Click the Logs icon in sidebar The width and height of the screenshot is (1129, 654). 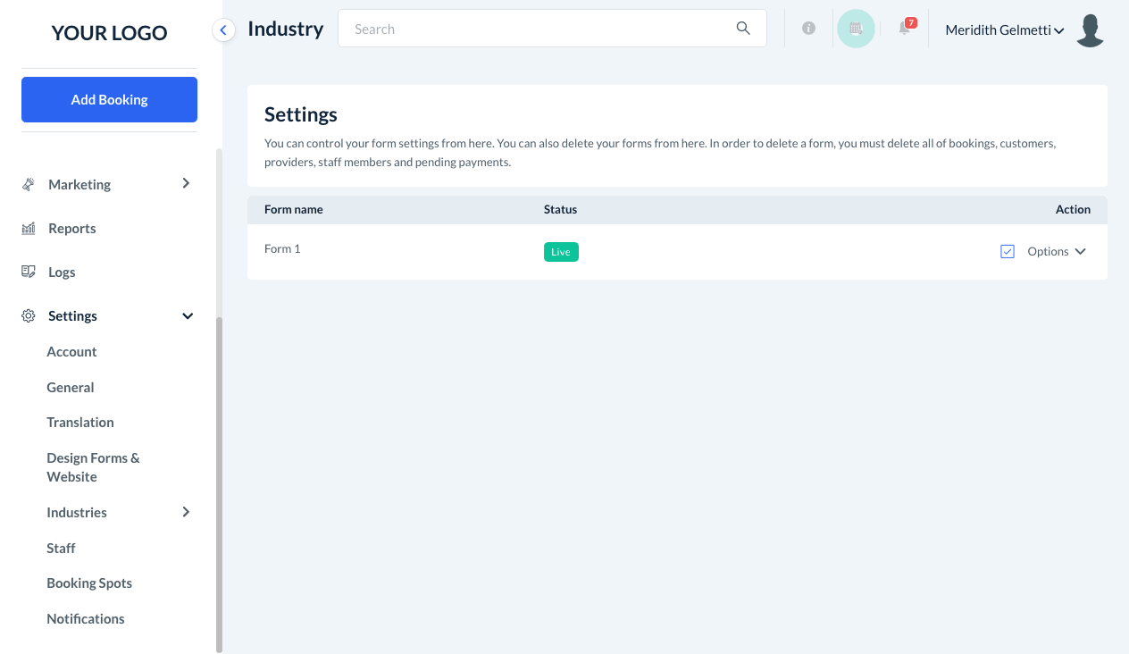coord(29,272)
